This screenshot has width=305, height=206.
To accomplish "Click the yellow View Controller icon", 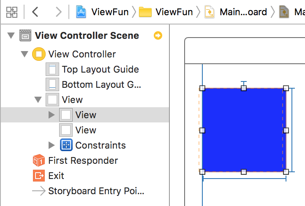I will pos(39,54).
